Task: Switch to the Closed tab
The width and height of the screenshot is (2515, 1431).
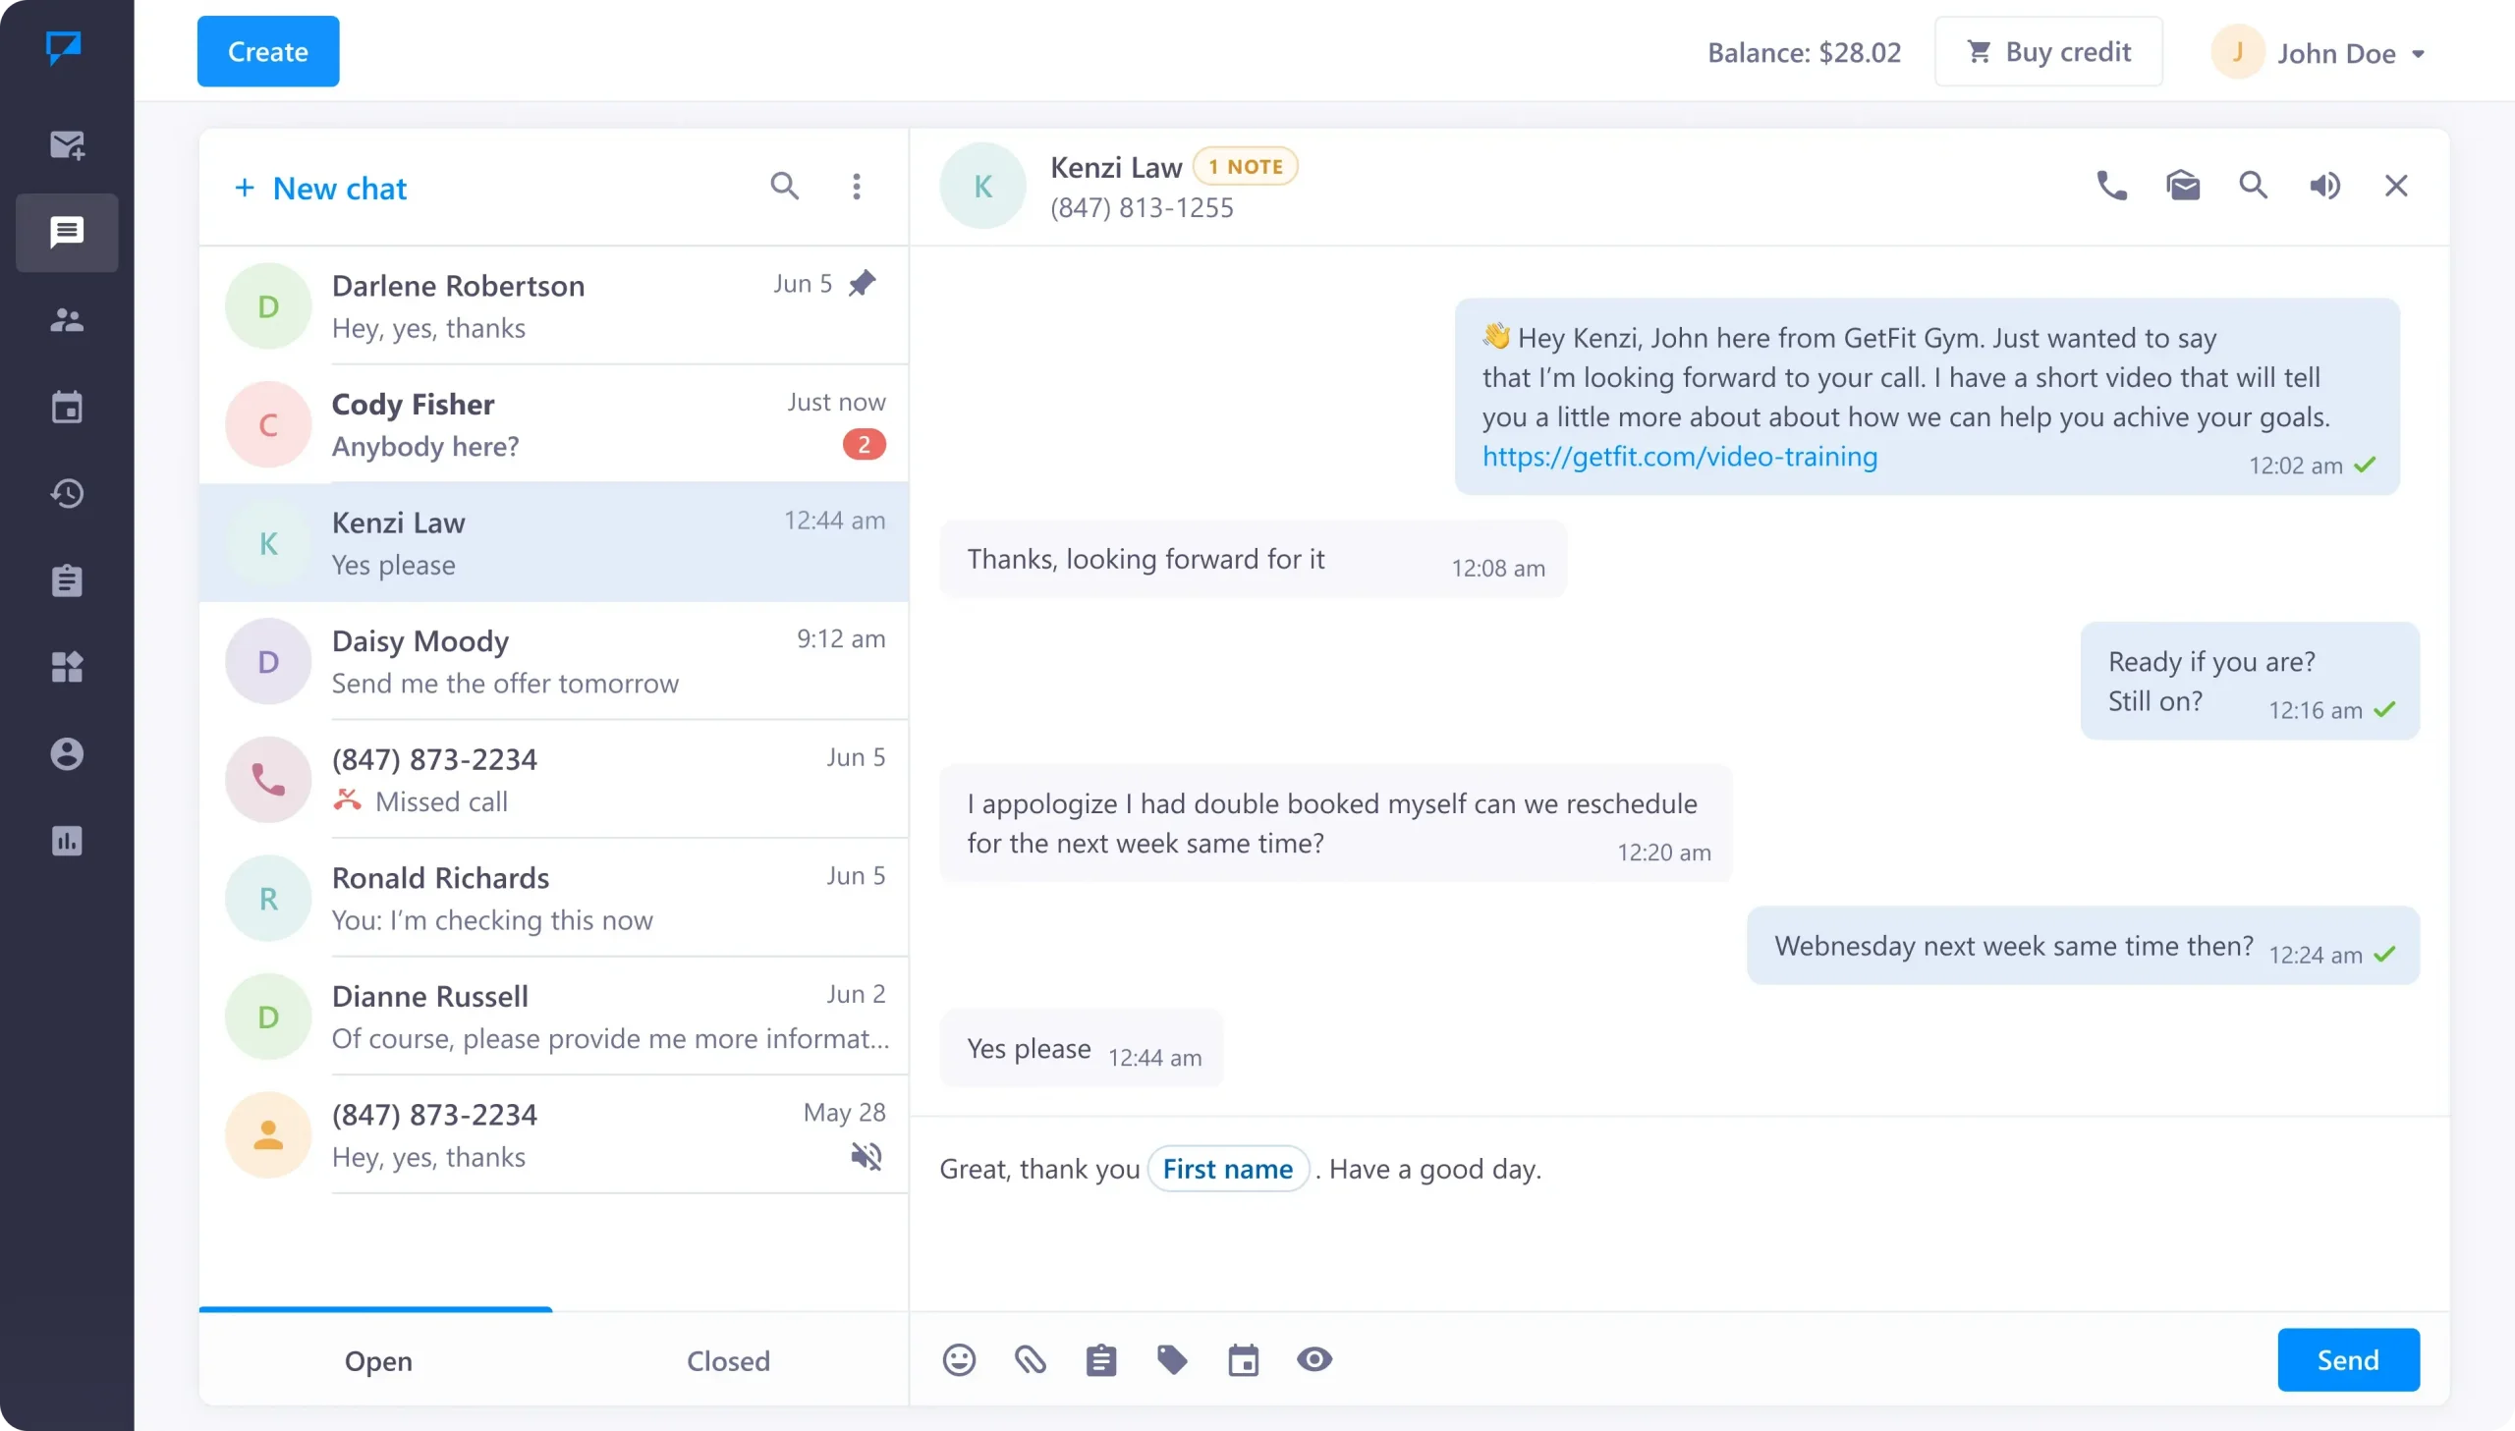Action: 727,1360
